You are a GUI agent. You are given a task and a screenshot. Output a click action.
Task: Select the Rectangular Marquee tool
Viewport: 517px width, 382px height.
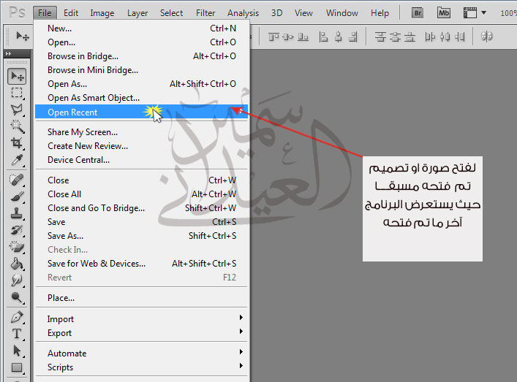pos(17,93)
